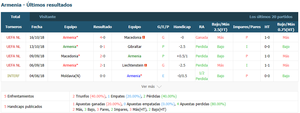Open the 4-0 result of Armenia vs Macedonia

(x=103, y=37)
